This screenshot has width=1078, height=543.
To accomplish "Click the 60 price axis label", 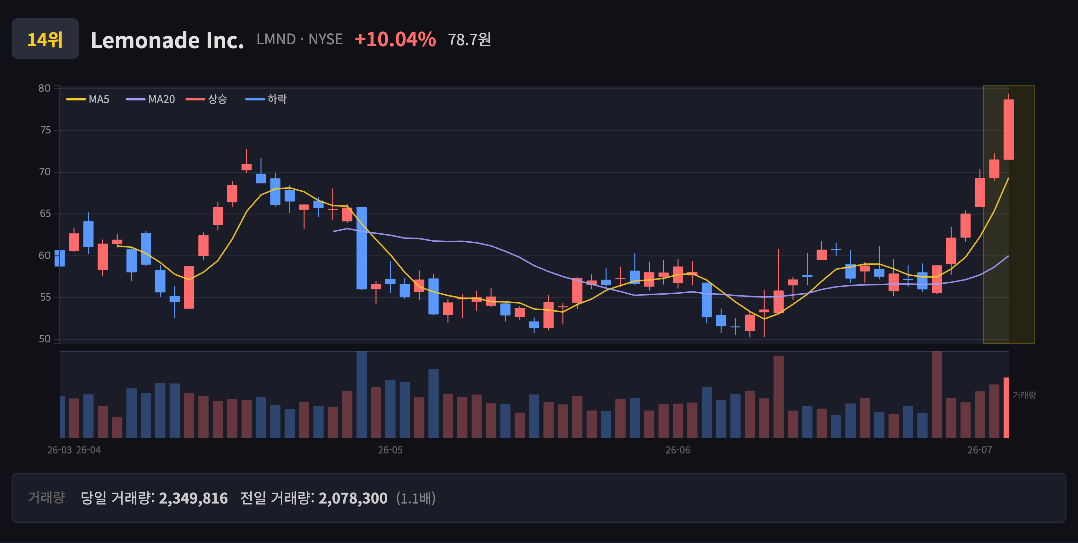I will point(45,256).
